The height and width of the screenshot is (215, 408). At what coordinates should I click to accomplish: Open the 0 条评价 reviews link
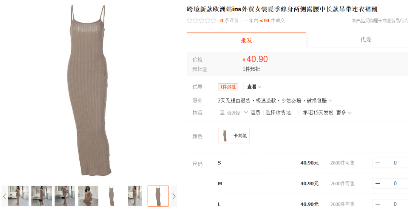(229, 20)
